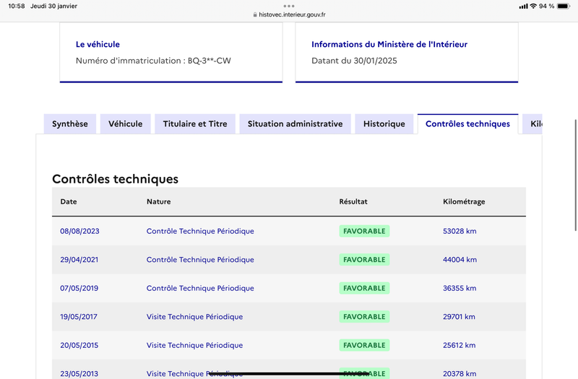Tap the battery icon

[564, 6]
